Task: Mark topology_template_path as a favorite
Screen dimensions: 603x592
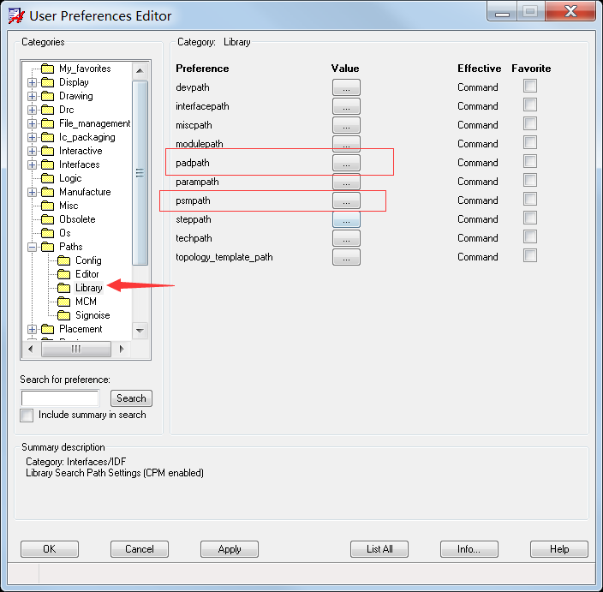Action: (x=530, y=255)
